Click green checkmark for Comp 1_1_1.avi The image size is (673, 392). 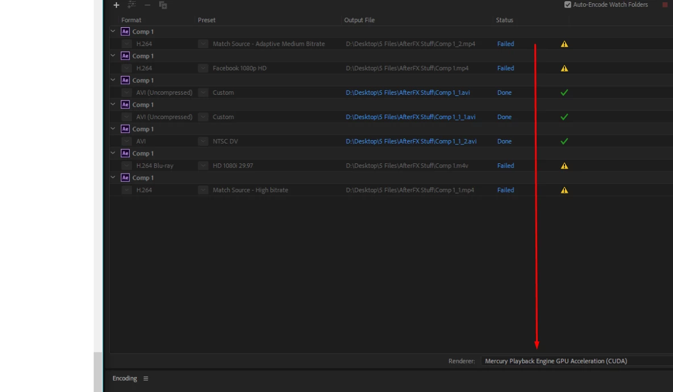(564, 117)
